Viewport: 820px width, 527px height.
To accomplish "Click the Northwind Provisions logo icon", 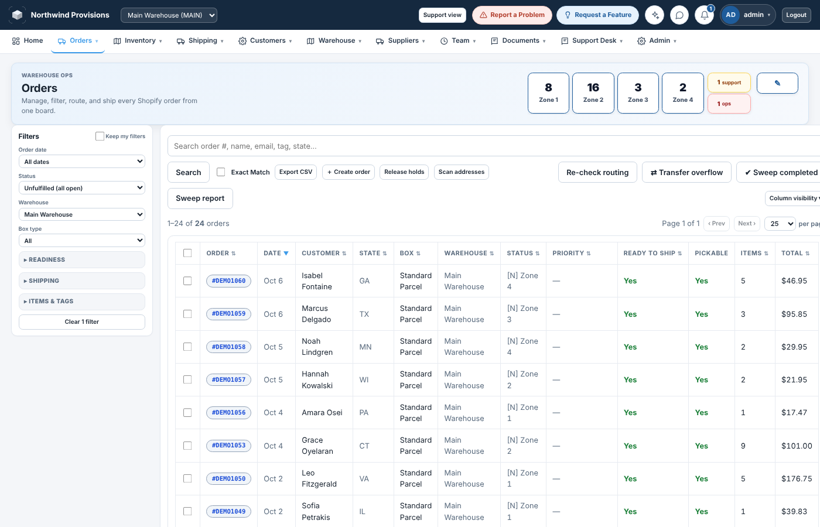I will [18, 15].
